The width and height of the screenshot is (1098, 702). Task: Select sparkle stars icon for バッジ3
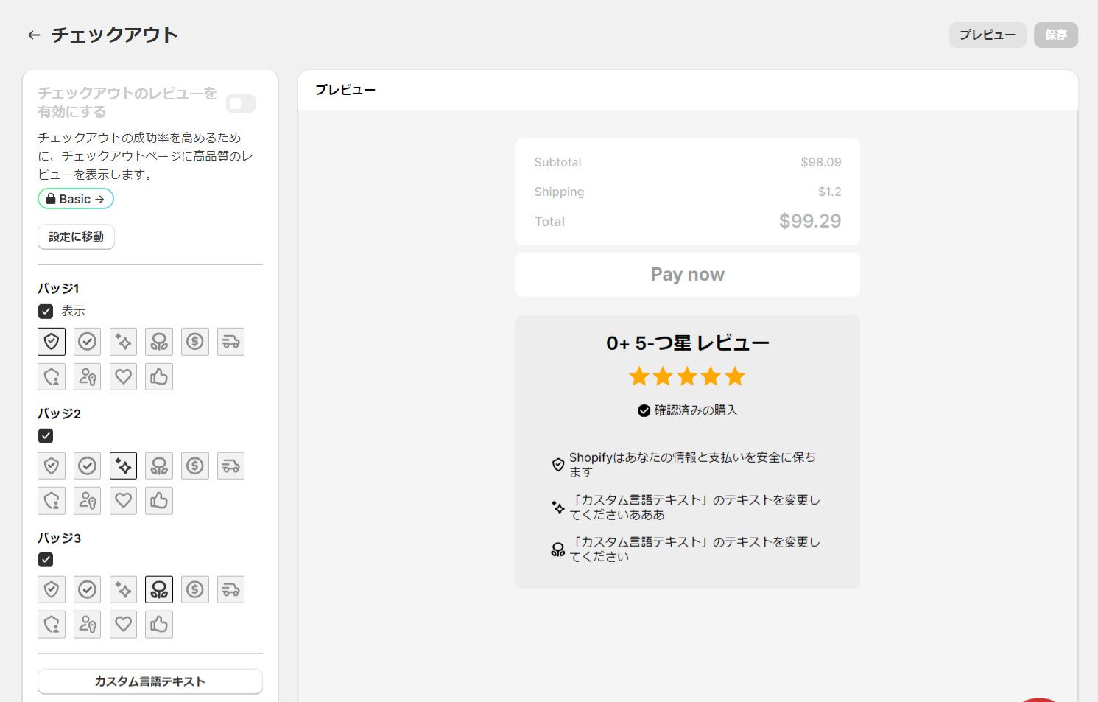pyautogui.click(x=123, y=589)
